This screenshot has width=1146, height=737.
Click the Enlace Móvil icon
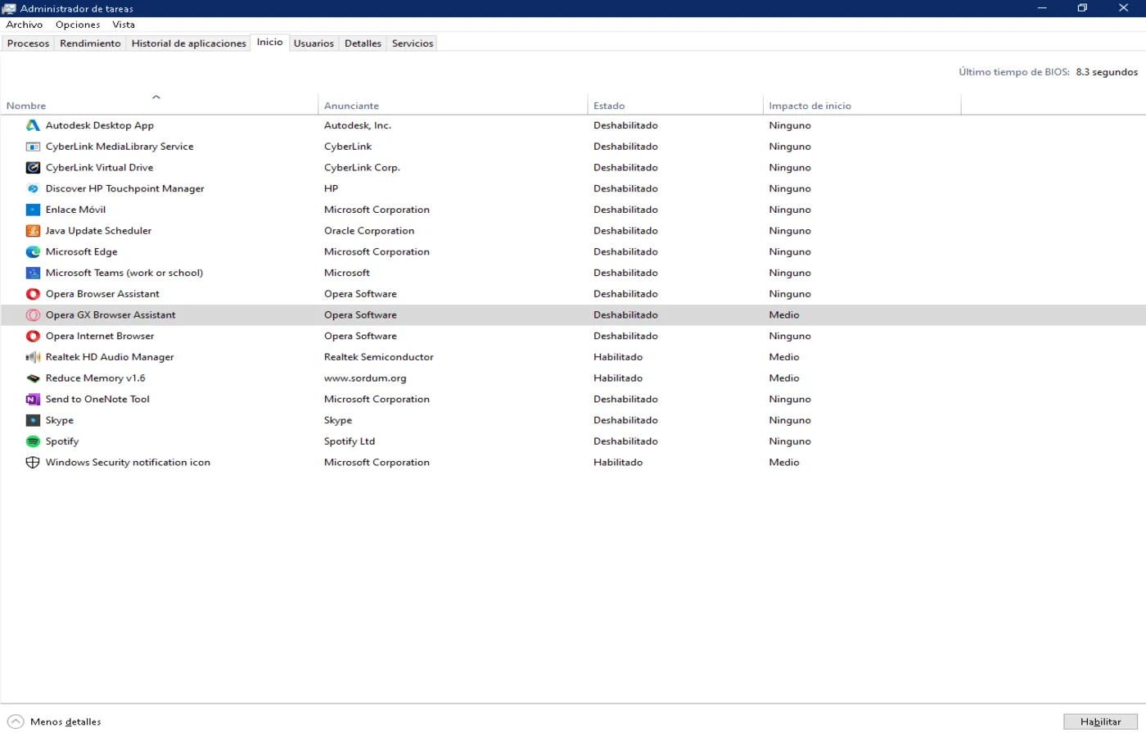[x=33, y=210]
